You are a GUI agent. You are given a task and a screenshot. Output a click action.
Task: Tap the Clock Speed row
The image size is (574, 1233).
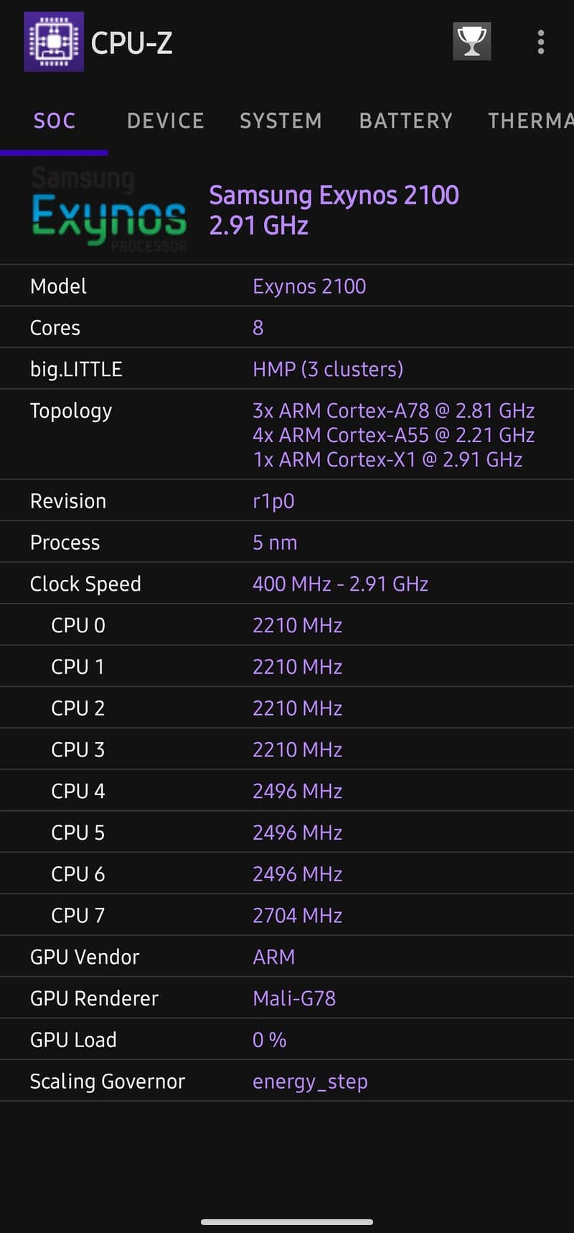[287, 583]
